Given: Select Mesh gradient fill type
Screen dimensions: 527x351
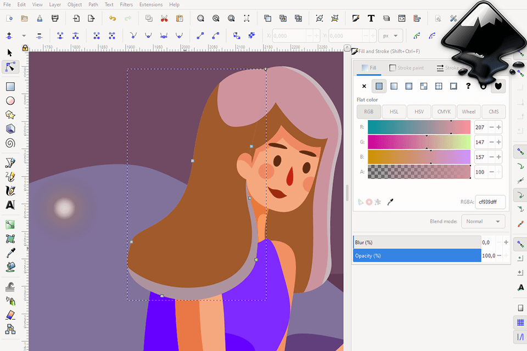Looking at the screenshot, I should (424, 86).
